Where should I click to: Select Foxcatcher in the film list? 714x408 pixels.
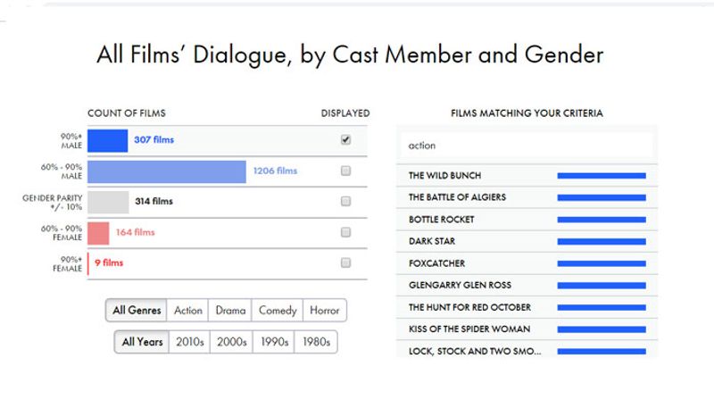click(436, 263)
